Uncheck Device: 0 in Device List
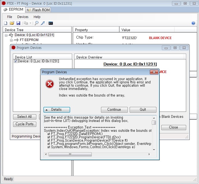The image size is (199, 184). [x=16, y=61]
